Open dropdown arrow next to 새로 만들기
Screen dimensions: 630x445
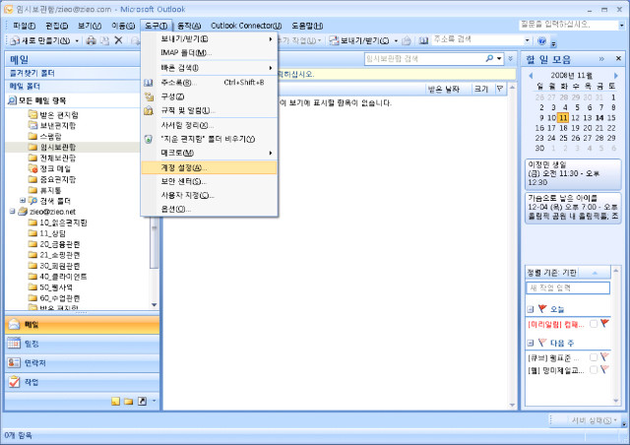pyautogui.click(x=77, y=41)
